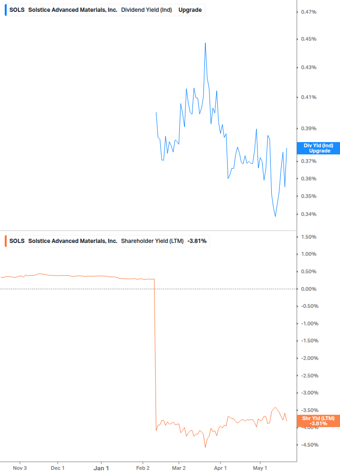The width and height of the screenshot is (340, 476).
Task: Click the May 1 date on time axis
Action: click(260, 468)
